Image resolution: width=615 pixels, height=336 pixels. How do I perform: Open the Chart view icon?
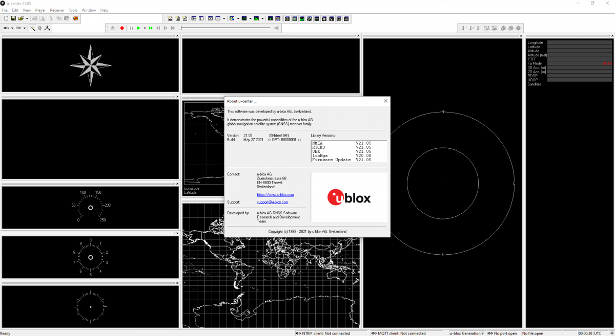[x=244, y=18]
